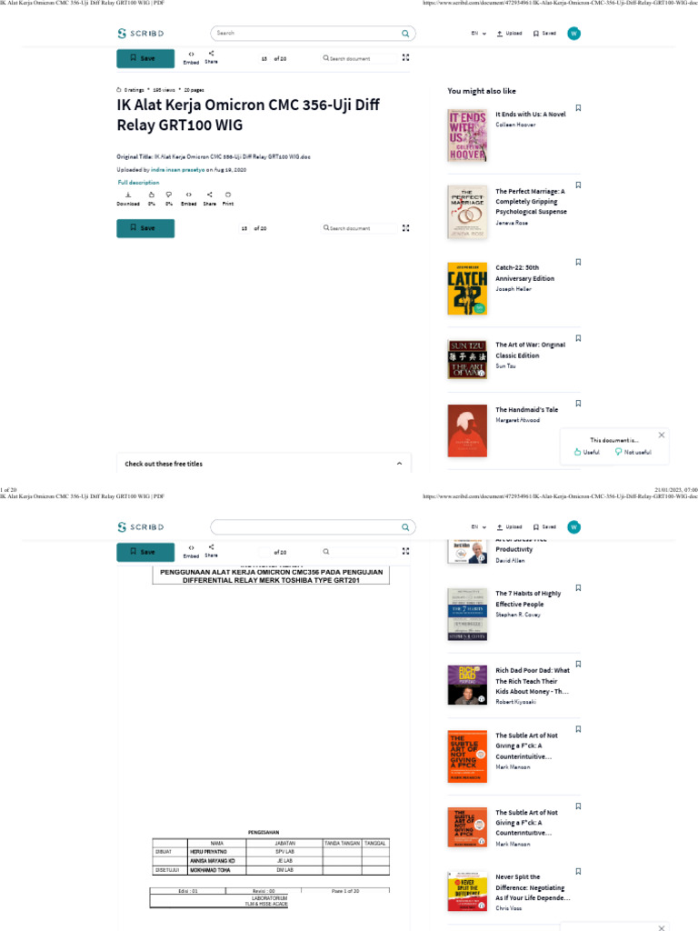Viewport: 698px width, 931px height.
Task: Click the Print icon in document actions
Action: [x=228, y=195]
